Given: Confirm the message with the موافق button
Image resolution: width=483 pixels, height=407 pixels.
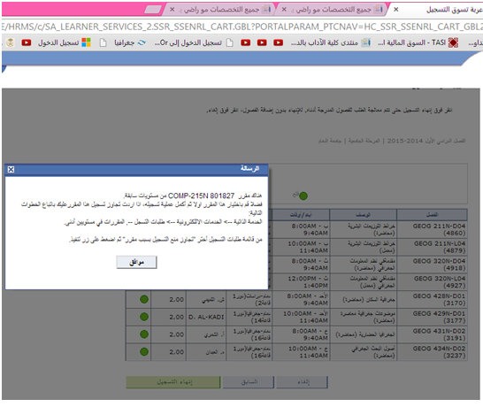Looking at the screenshot, I should (136, 262).
